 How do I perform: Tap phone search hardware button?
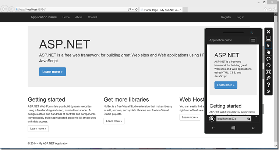click(253, 128)
